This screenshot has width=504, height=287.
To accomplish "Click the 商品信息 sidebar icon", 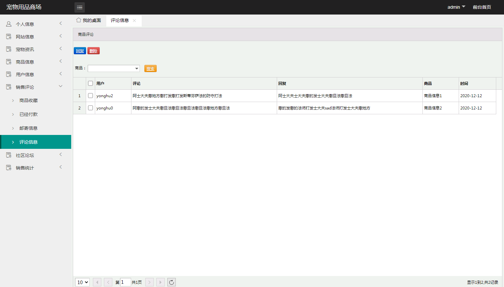I will pos(9,62).
